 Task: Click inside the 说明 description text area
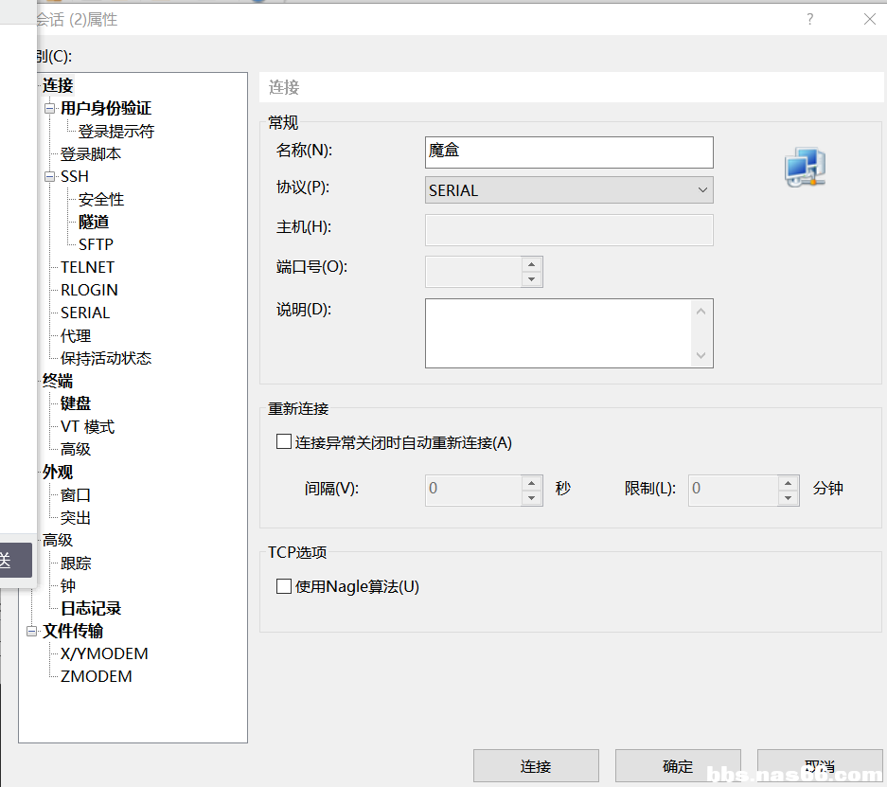[559, 332]
